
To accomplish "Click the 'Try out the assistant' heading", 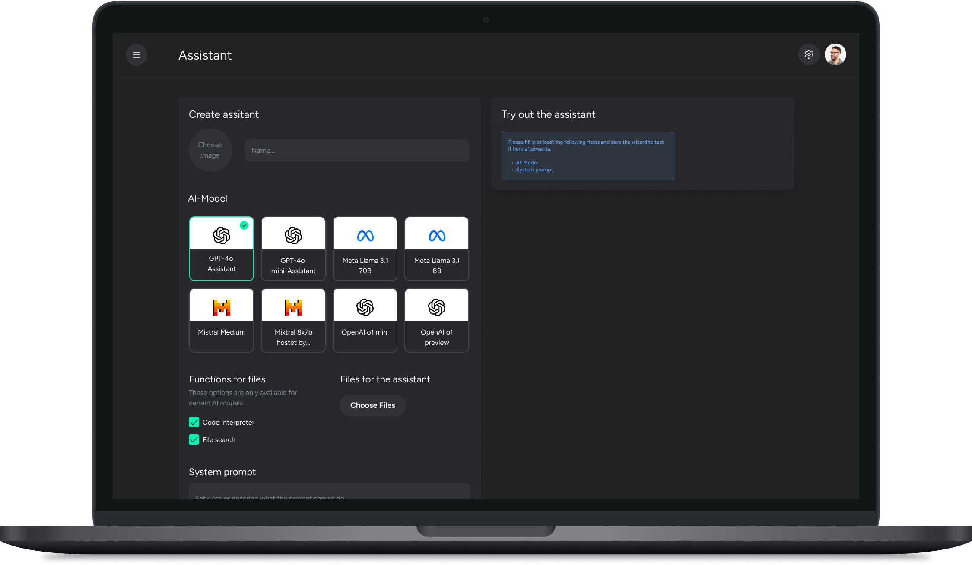I will pyautogui.click(x=548, y=114).
